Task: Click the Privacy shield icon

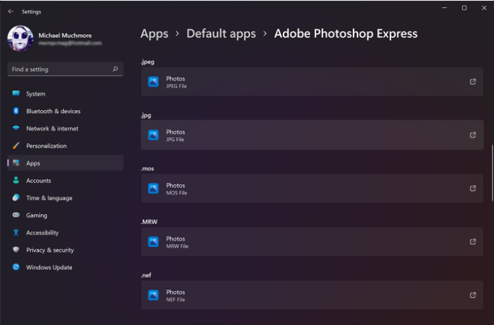Action: pyautogui.click(x=15, y=249)
